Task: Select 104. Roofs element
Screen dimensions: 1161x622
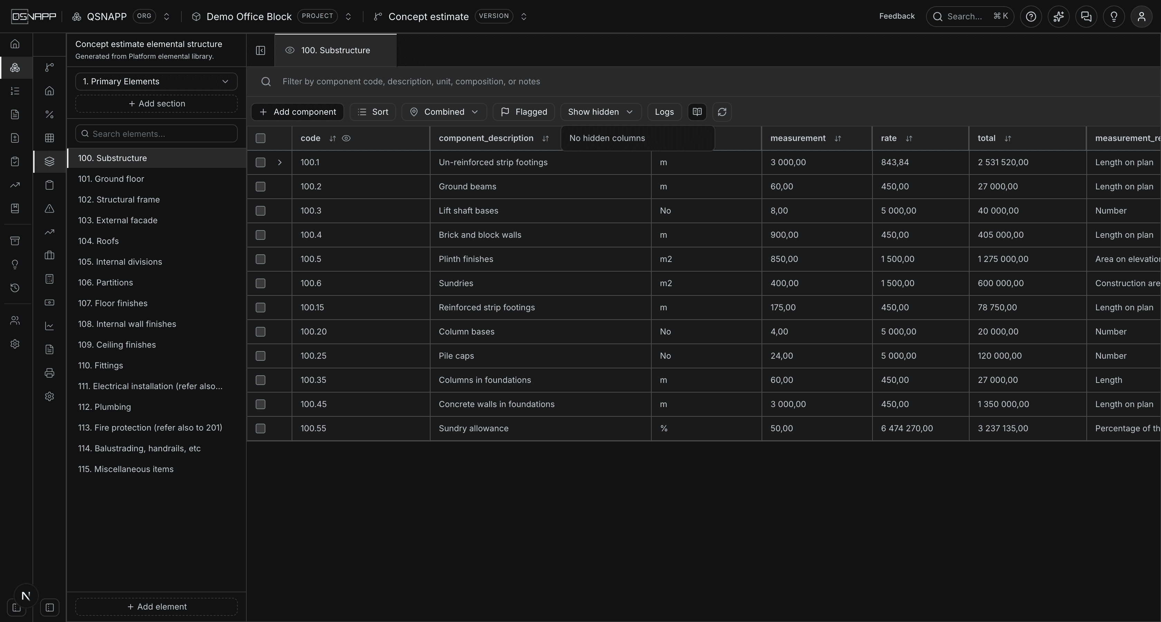Action: (157, 241)
